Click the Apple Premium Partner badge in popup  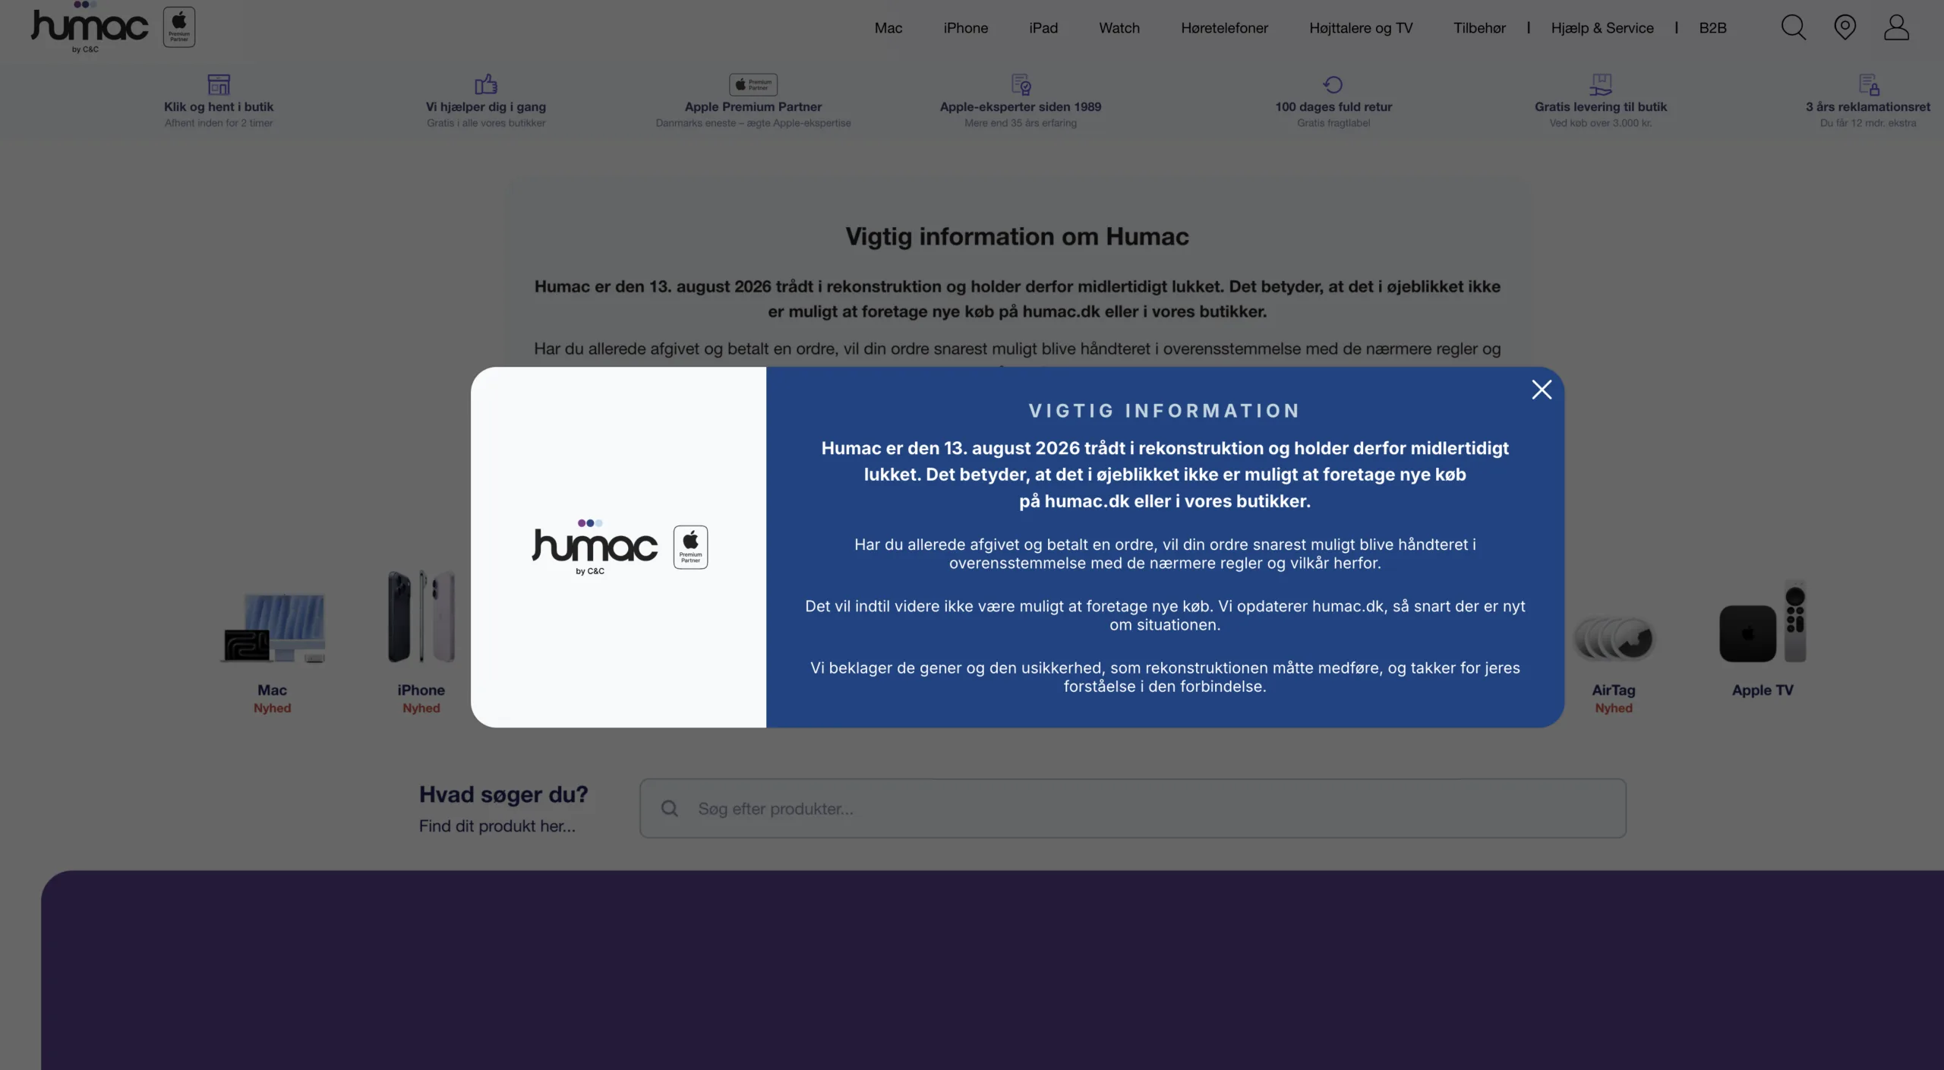690,547
